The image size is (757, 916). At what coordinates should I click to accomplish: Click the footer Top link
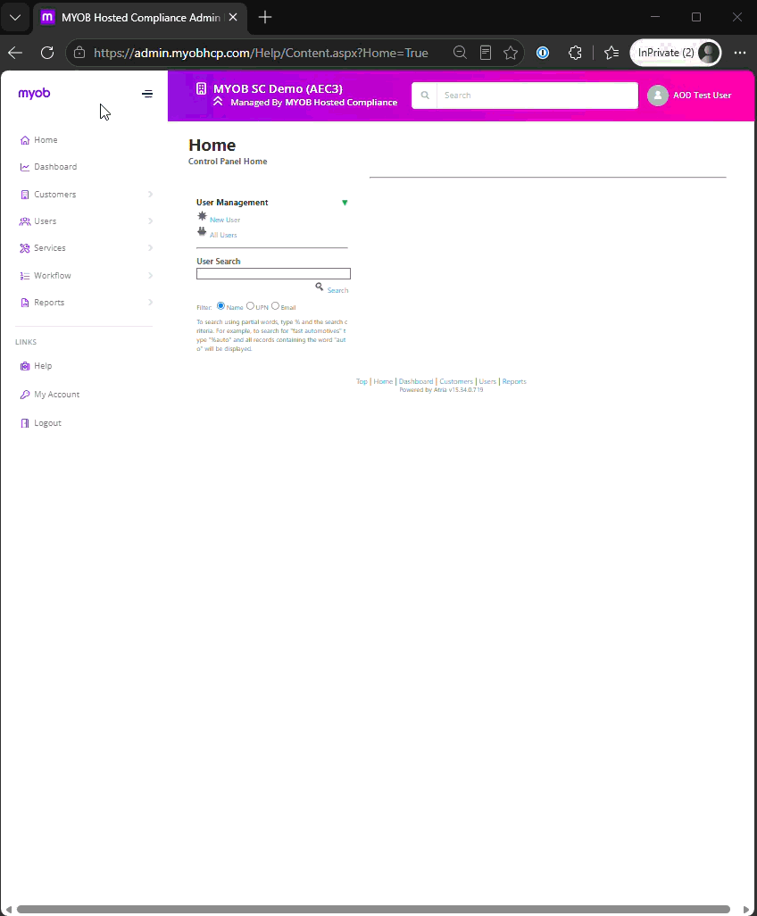click(x=362, y=381)
